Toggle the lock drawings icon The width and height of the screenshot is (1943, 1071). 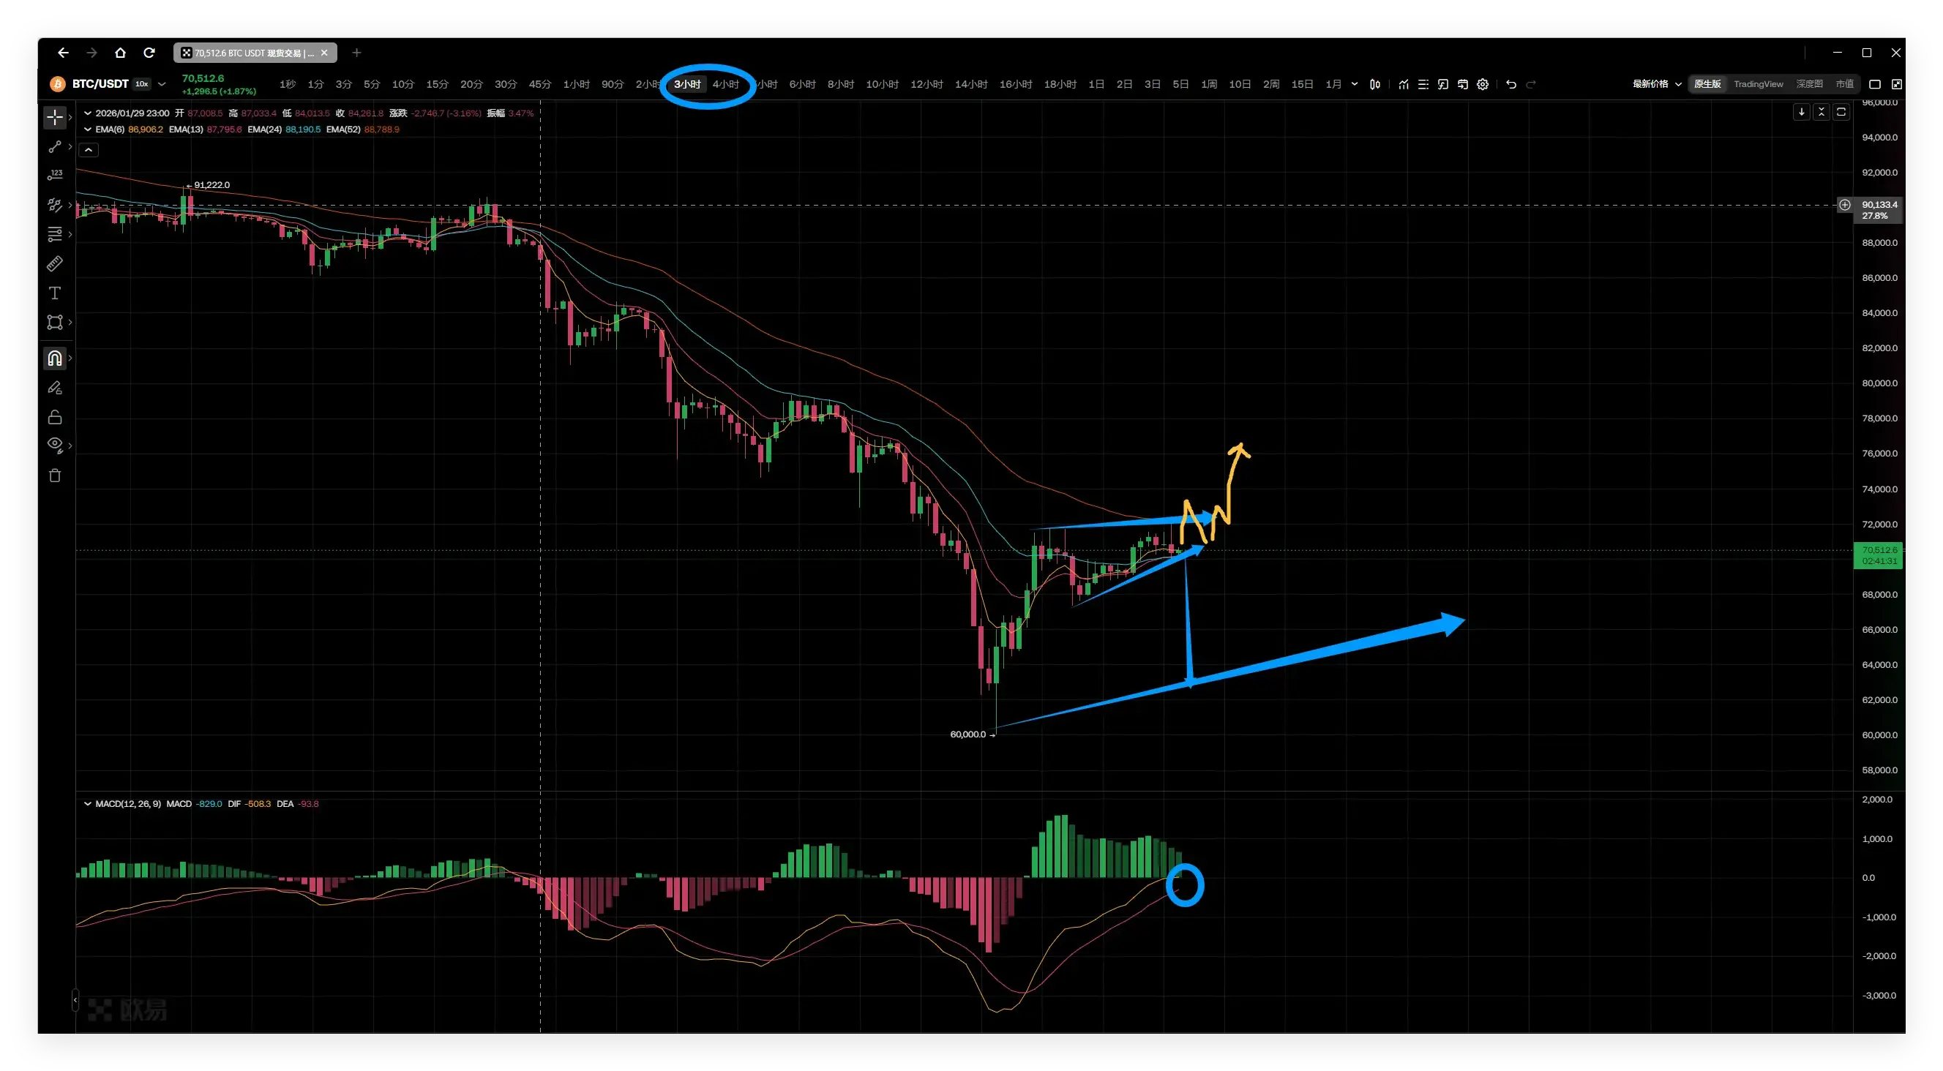pos(54,417)
